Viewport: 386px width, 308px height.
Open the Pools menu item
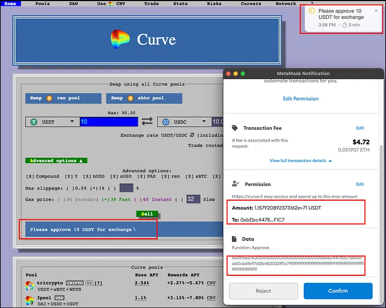(x=42, y=3)
